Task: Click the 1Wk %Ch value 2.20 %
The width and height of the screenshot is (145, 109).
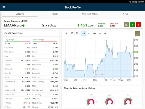Action: (x=27, y=99)
